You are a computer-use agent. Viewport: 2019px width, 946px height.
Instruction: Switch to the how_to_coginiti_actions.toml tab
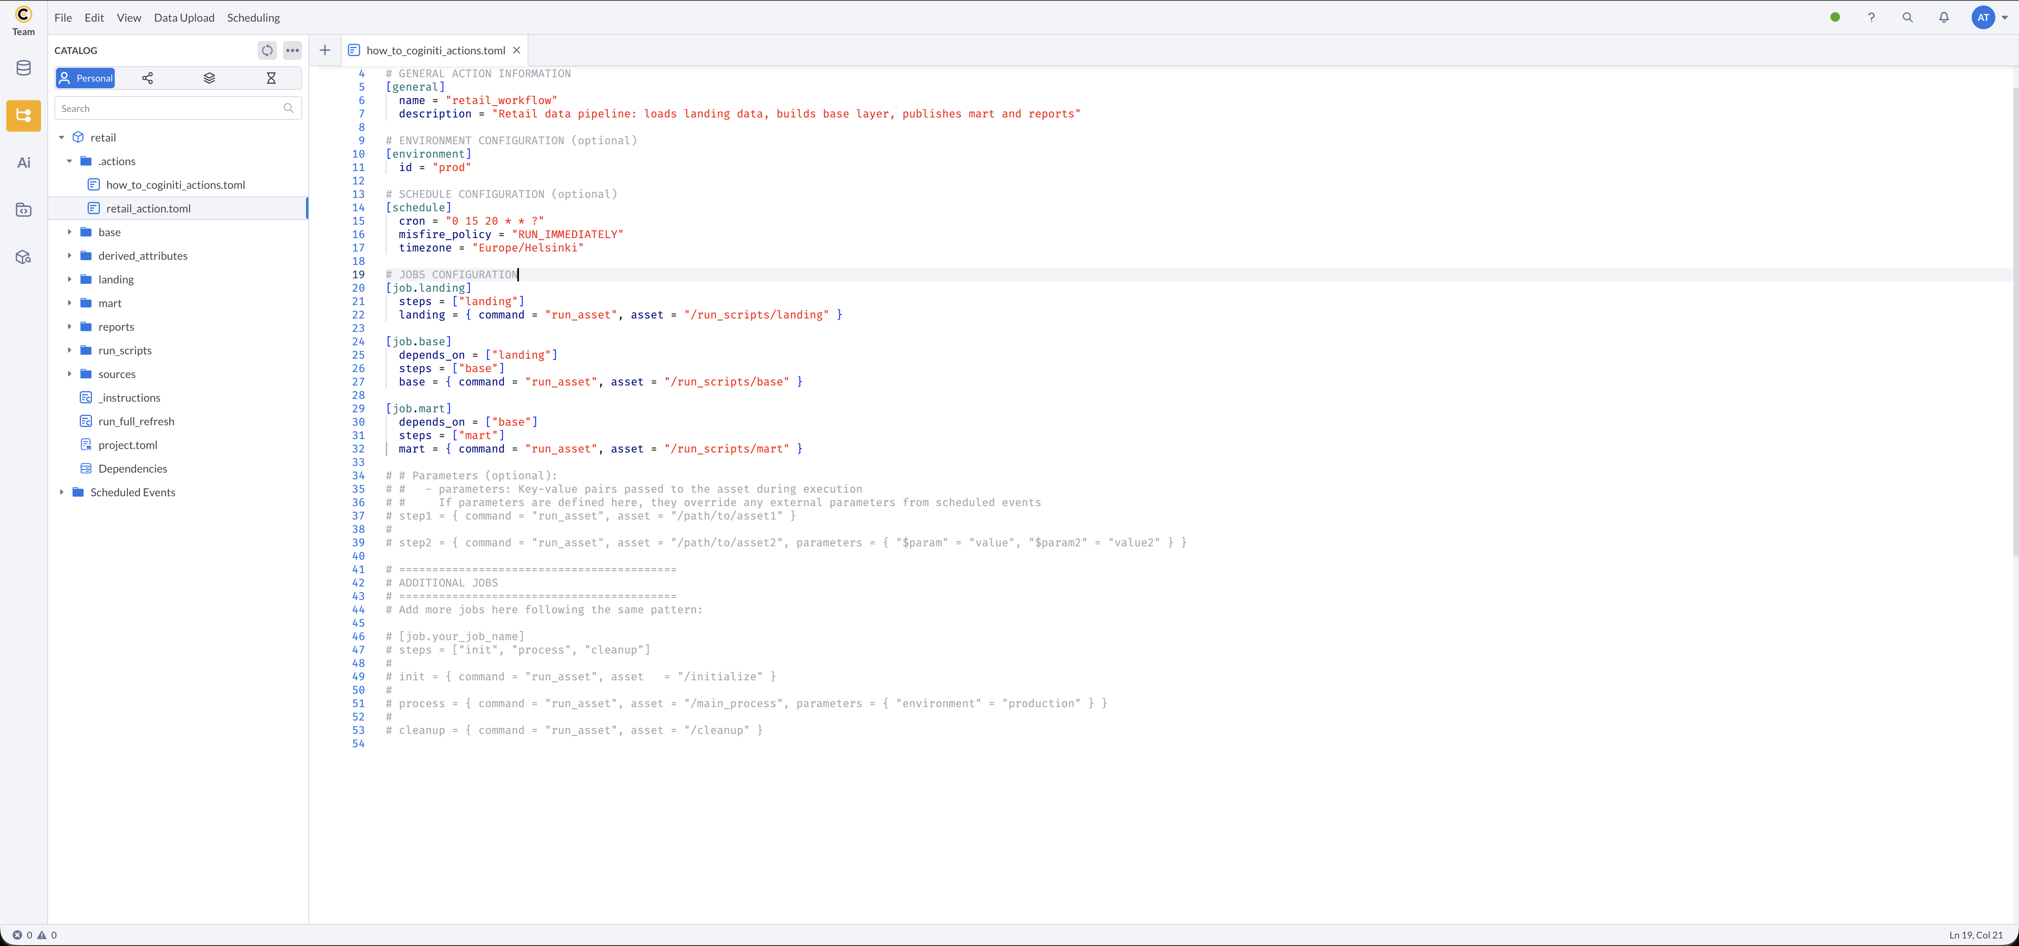tap(434, 49)
